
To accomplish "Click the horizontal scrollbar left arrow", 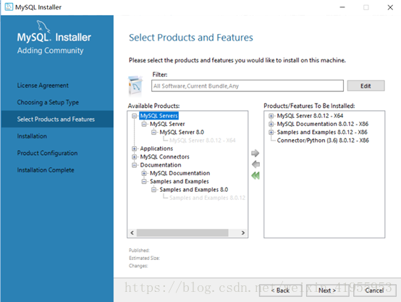I will point(132,232).
